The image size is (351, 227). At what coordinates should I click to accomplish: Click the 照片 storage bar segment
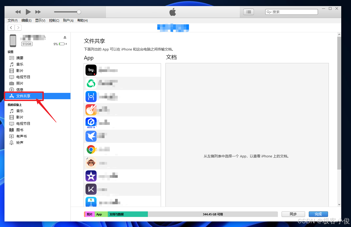click(90, 214)
